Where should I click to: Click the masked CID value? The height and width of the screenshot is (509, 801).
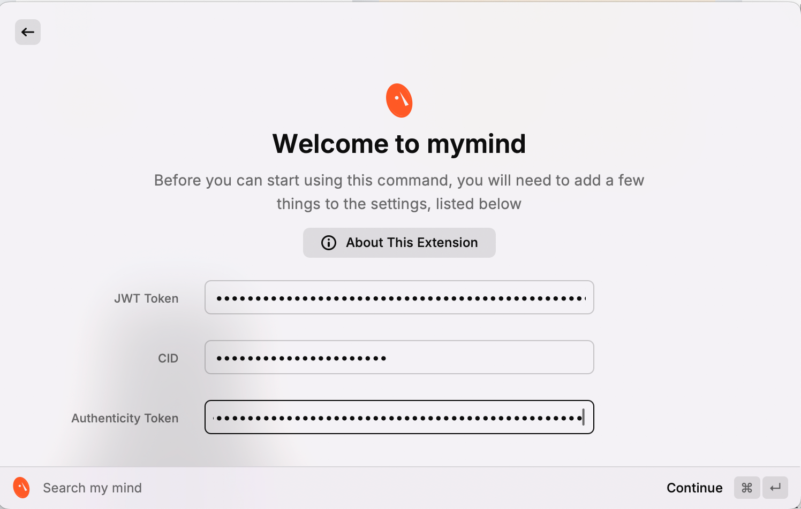[300, 357]
